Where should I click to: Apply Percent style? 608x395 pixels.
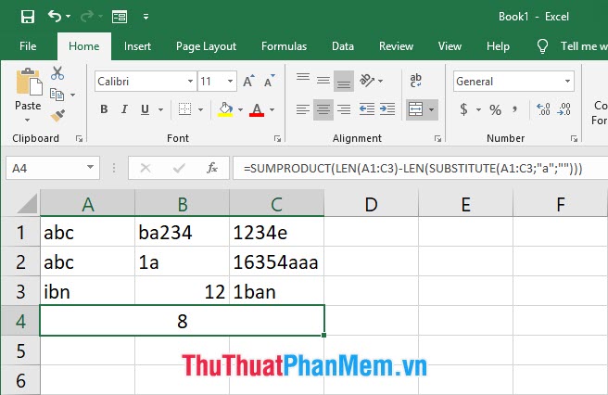pos(495,109)
